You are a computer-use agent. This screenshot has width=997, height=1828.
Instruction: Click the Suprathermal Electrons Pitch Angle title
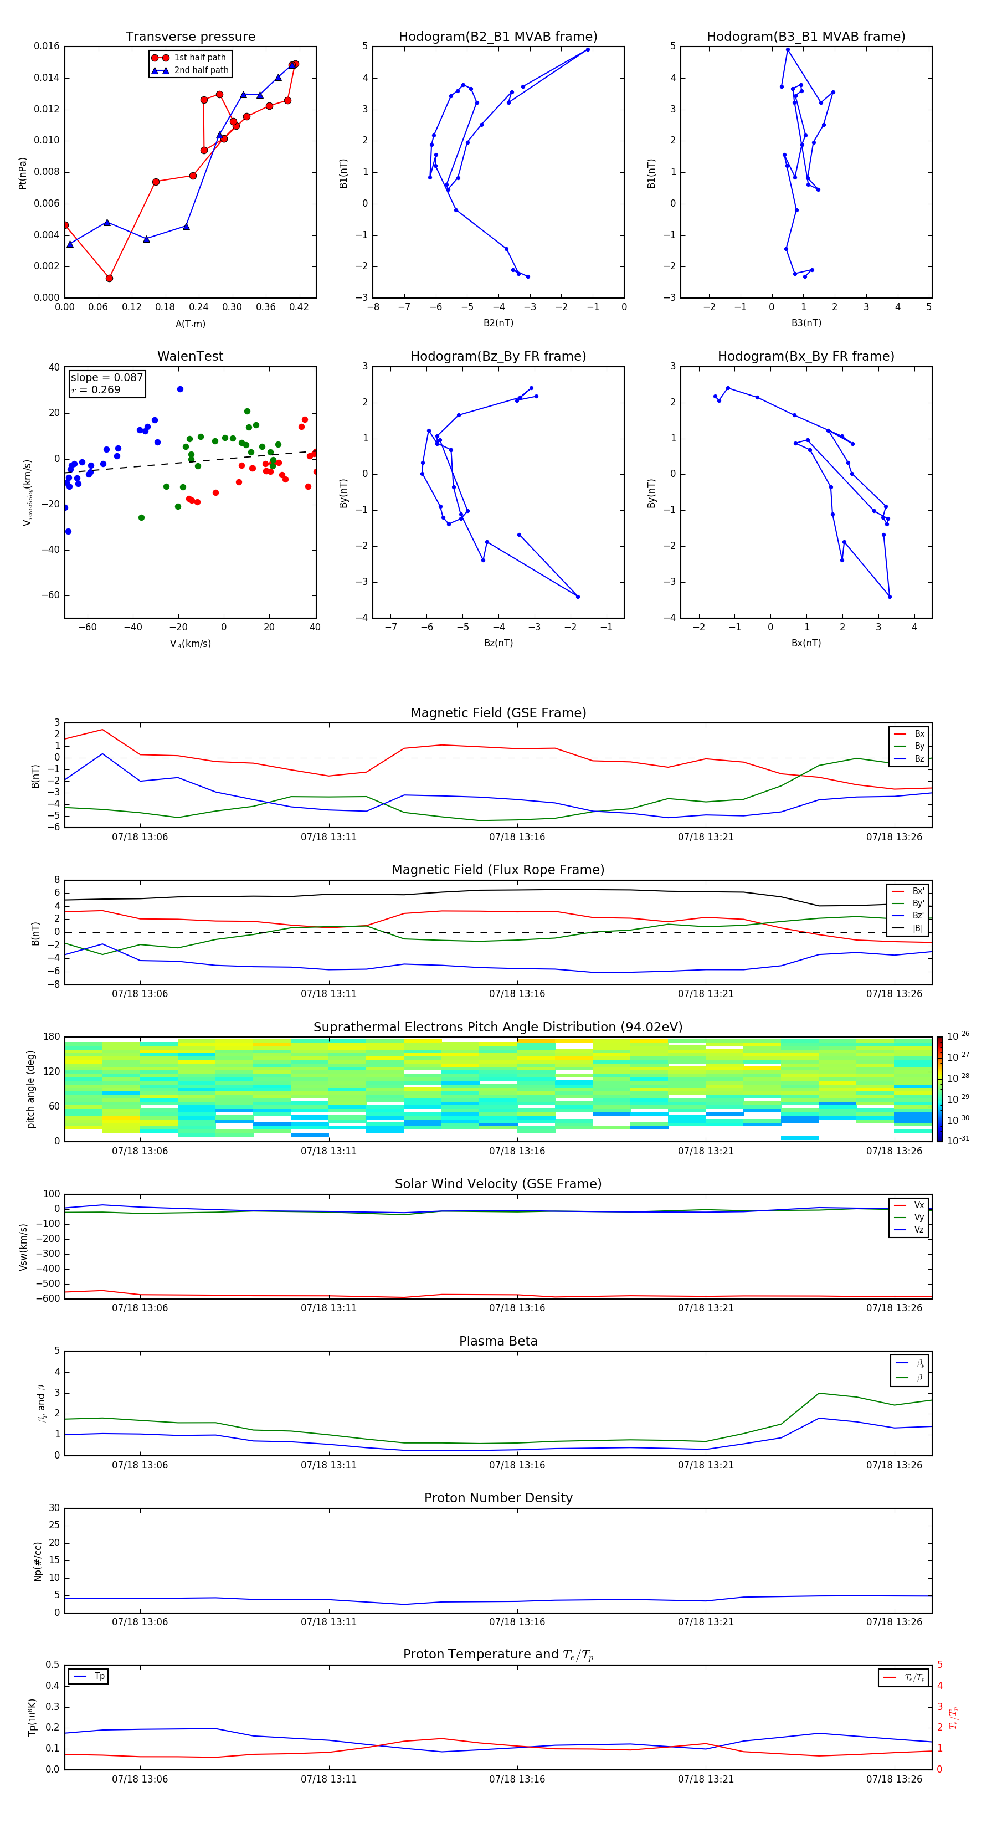(498, 1028)
